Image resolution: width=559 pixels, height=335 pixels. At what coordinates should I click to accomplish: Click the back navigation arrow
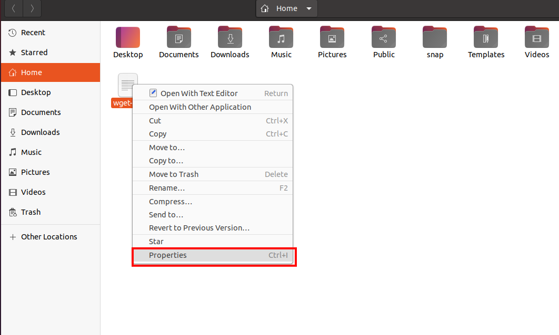click(x=13, y=8)
